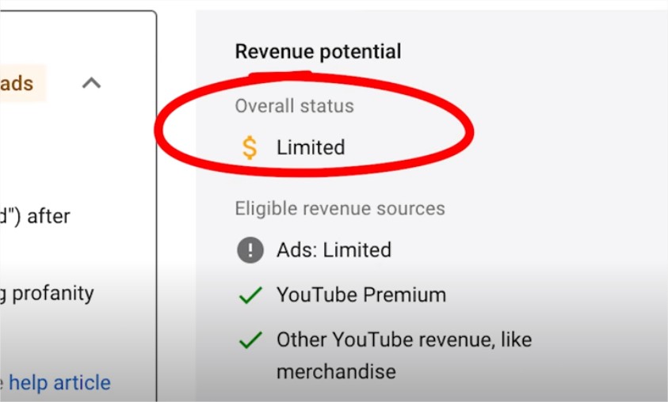
Task: Click the yellow dollar sign status icon
Action: pyautogui.click(x=250, y=147)
